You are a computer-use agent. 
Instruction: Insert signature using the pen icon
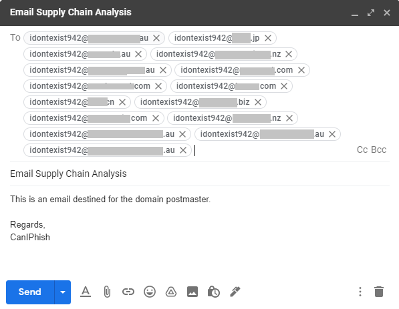pos(235,292)
